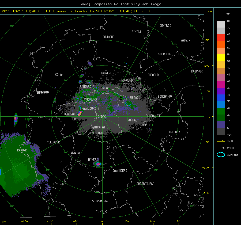The height and width of the screenshot is (225, 241).
Task: Click the SIRSI city label
Action: [61, 162]
